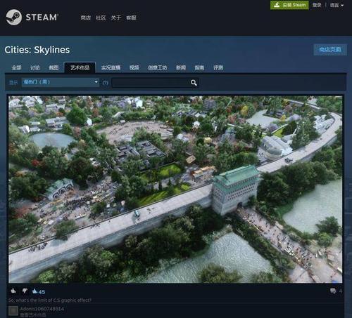Image resolution: width=352 pixels, height=318 pixels.
Task: Switch to the 实况直播 broadcasts tab
Action: click(x=111, y=68)
